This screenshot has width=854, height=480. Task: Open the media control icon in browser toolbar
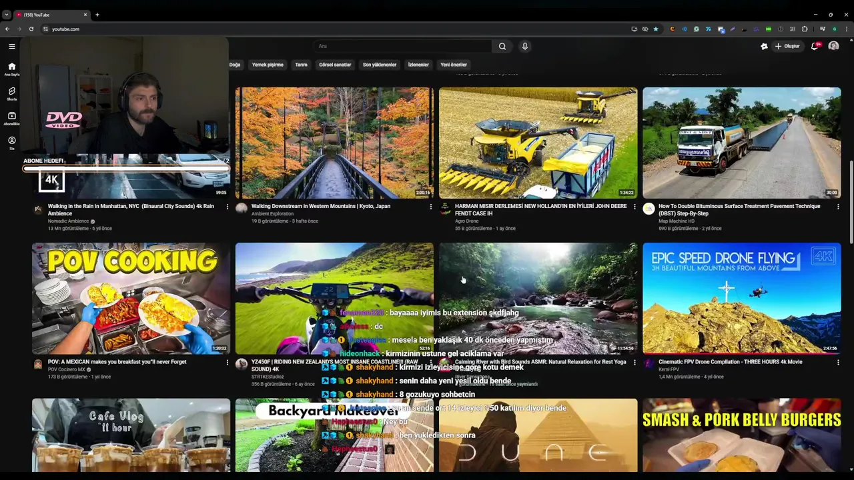tap(823, 29)
